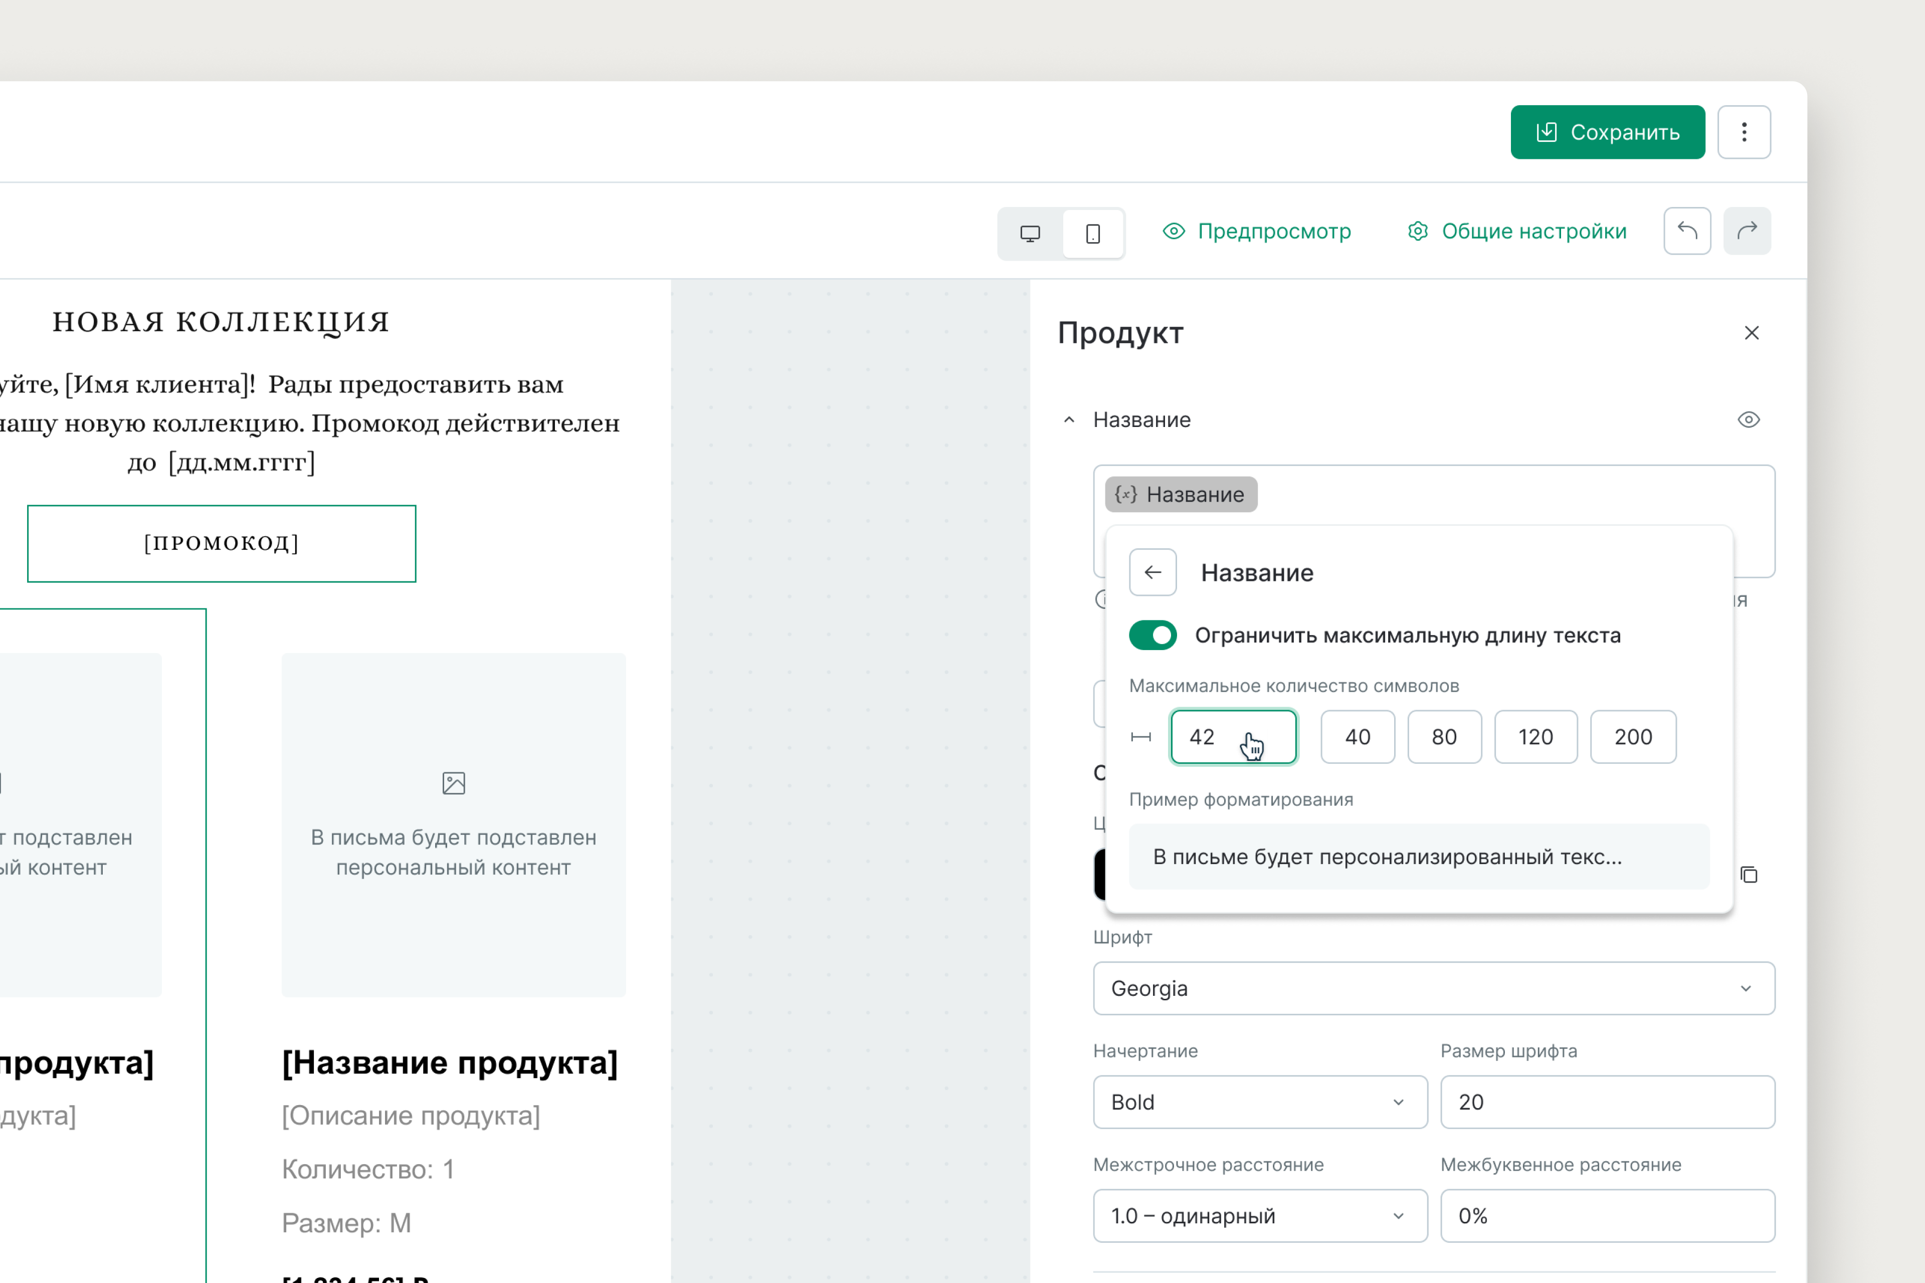Open the Georgia font dropdown
This screenshot has width=1925, height=1283.
(1434, 988)
